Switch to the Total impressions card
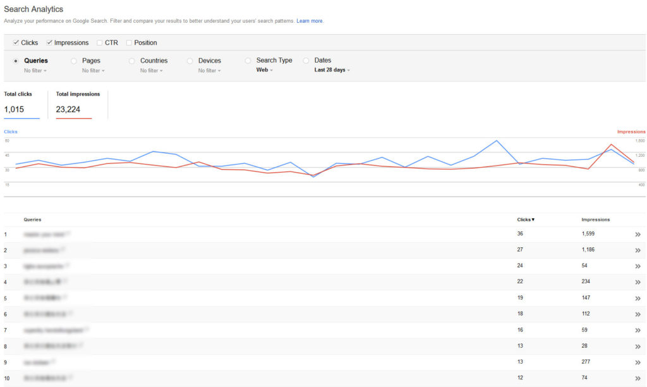 coord(77,104)
